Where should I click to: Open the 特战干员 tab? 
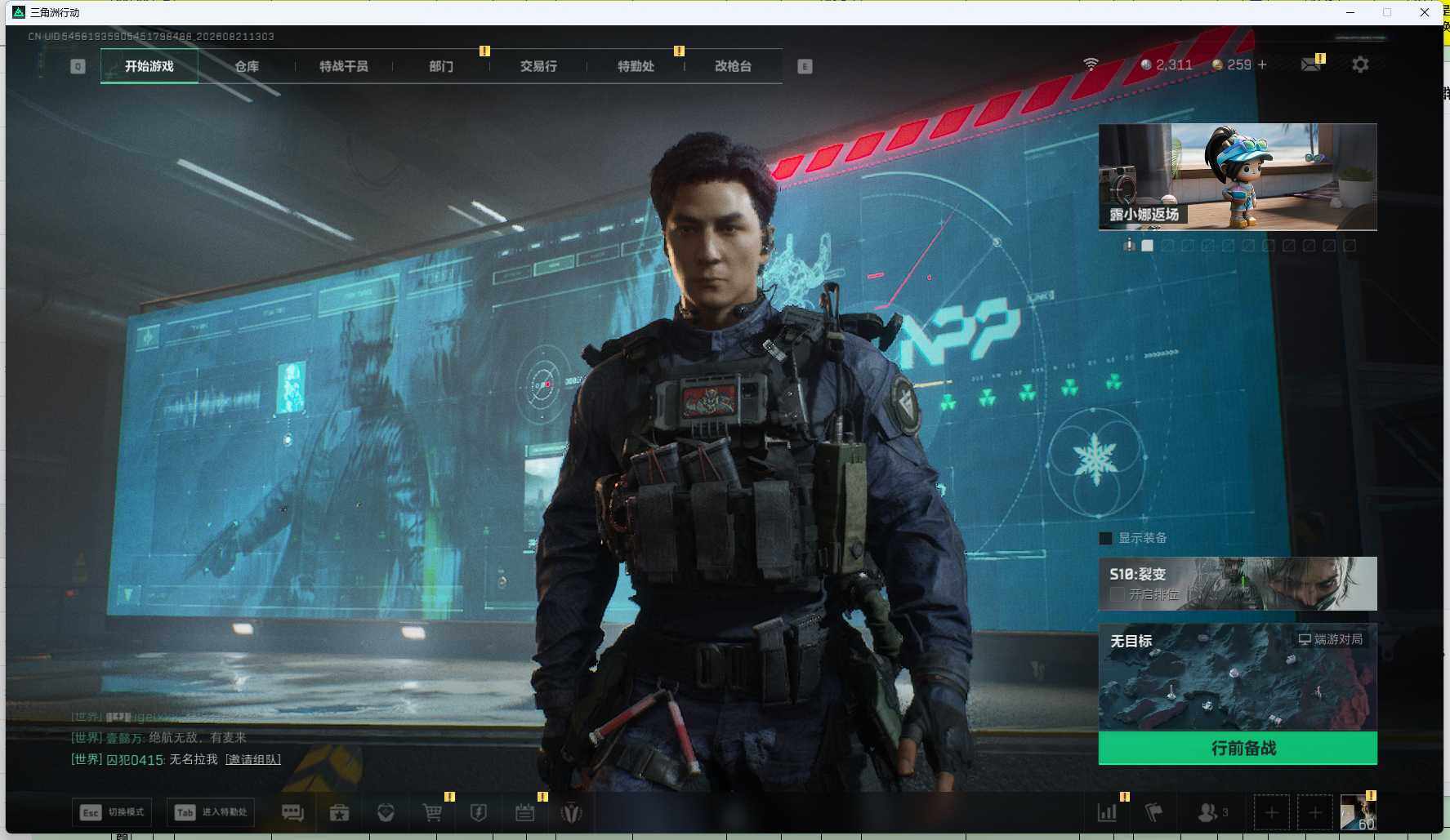point(344,66)
